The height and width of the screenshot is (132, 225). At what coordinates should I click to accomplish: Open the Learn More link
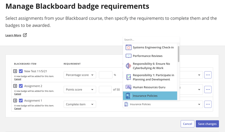pyautogui.click(x=13, y=35)
